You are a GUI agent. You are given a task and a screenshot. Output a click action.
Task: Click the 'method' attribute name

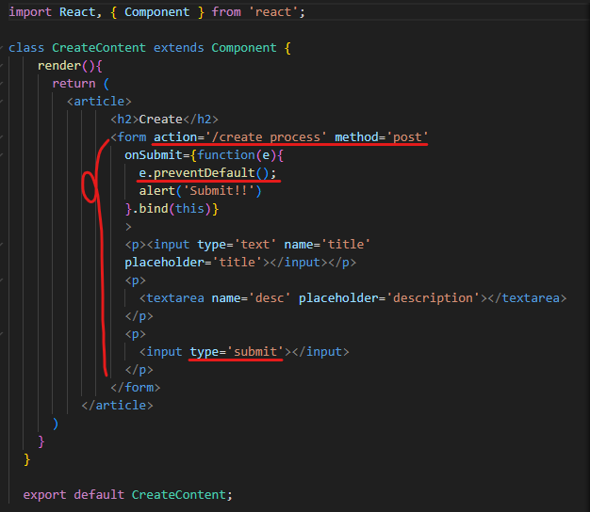click(x=356, y=137)
